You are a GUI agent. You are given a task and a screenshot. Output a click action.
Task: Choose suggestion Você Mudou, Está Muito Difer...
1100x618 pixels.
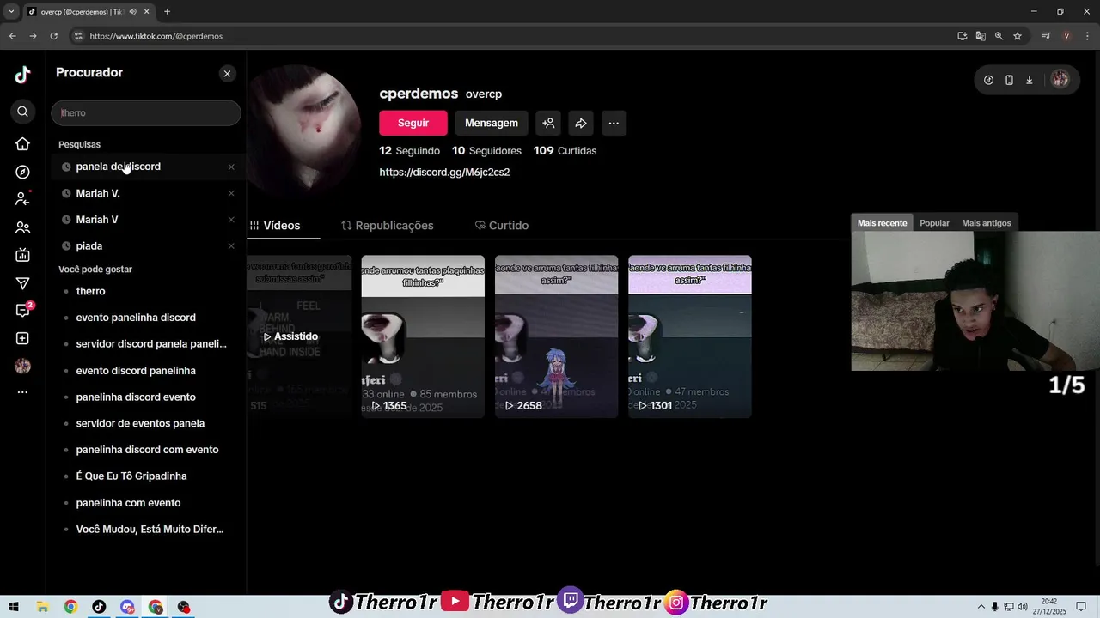(x=150, y=530)
